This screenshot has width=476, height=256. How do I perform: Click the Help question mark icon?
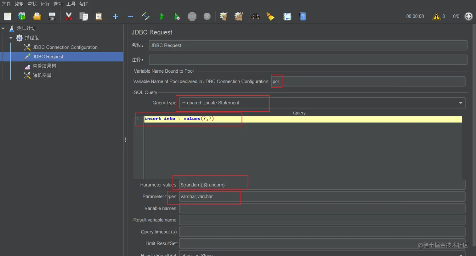click(x=303, y=16)
